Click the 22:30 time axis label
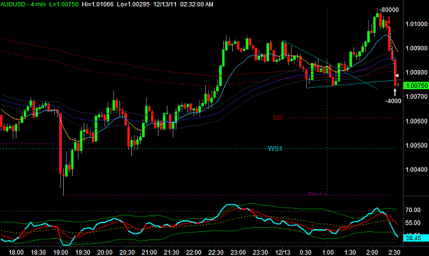This screenshot has width=429, height=256. point(216,252)
